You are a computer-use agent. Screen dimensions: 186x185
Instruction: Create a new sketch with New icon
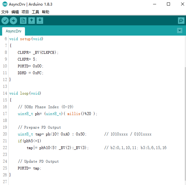click(23, 21)
